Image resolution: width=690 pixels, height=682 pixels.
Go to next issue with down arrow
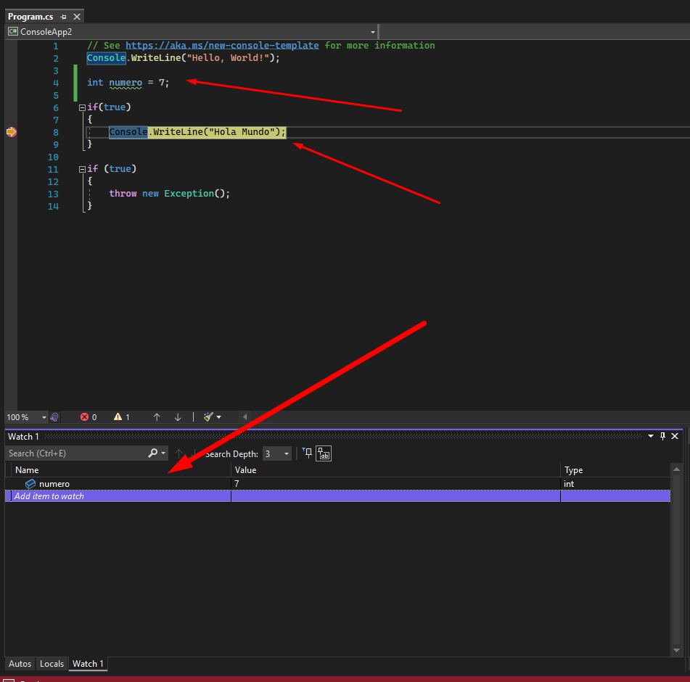[178, 417]
